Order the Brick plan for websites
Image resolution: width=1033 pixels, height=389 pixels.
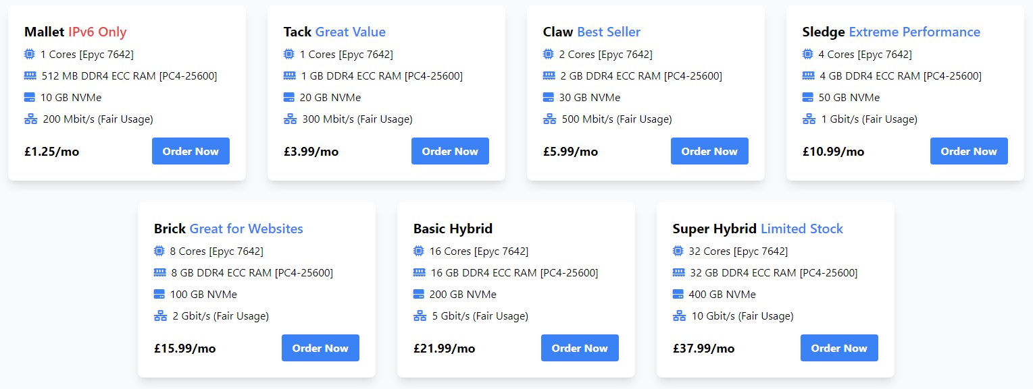click(x=320, y=348)
